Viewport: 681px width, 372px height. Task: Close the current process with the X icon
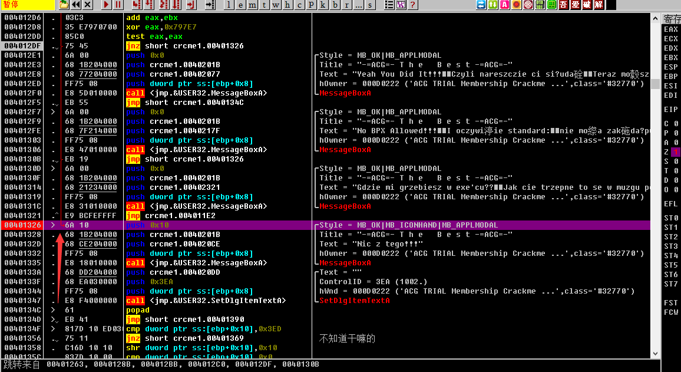pos(87,5)
